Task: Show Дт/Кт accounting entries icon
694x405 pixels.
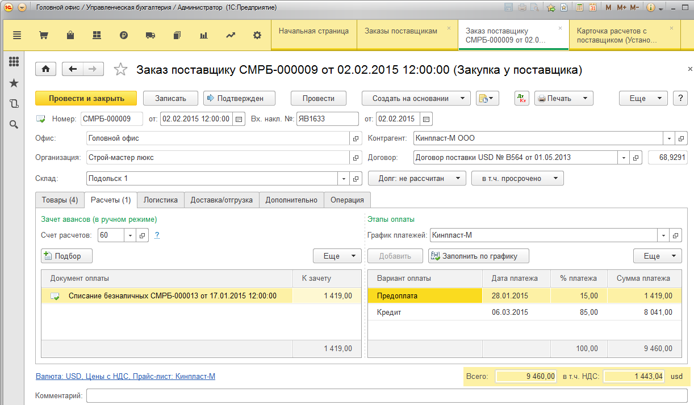Action: (x=522, y=98)
